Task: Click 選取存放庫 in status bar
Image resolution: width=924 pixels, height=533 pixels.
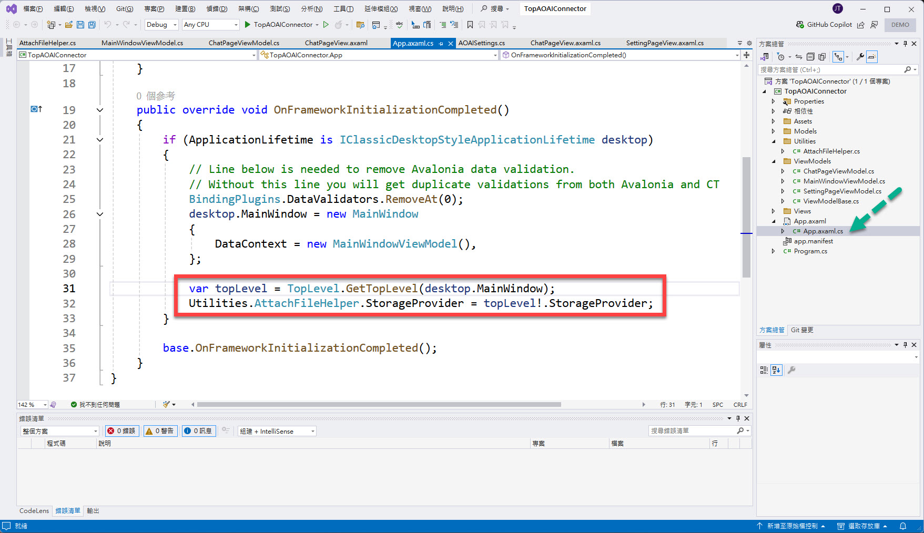Action: click(862, 526)
